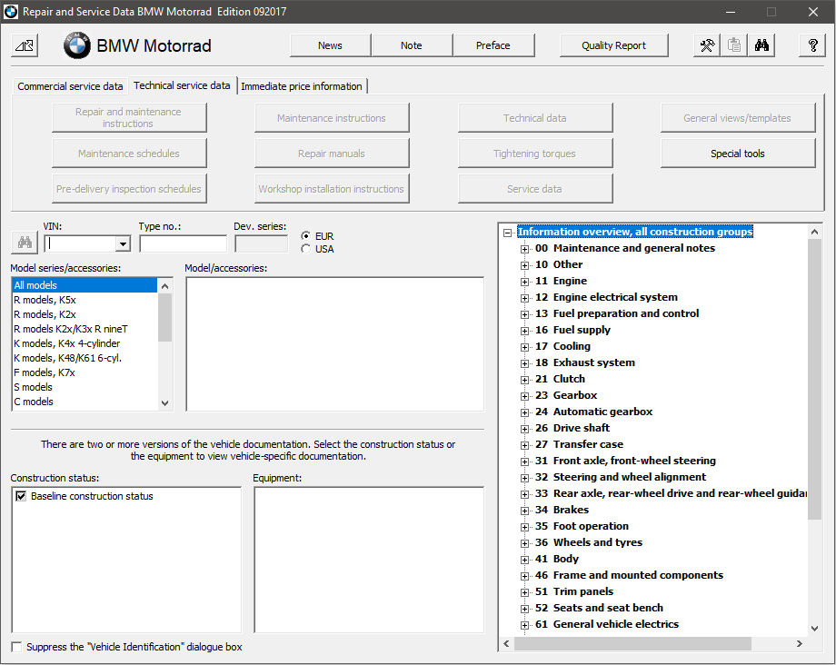Open the VIN dropdown arrow
Viewport: 836px width, 665px height.
(x=123, y=243)
